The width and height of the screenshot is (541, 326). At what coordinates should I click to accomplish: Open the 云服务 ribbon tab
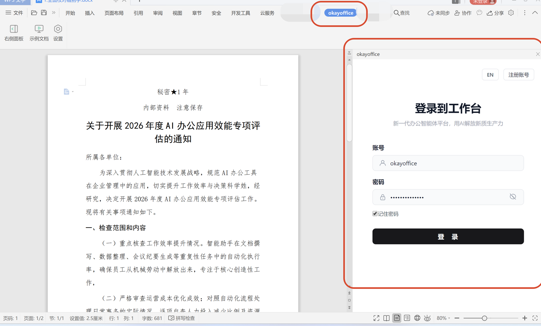[267, 13]
